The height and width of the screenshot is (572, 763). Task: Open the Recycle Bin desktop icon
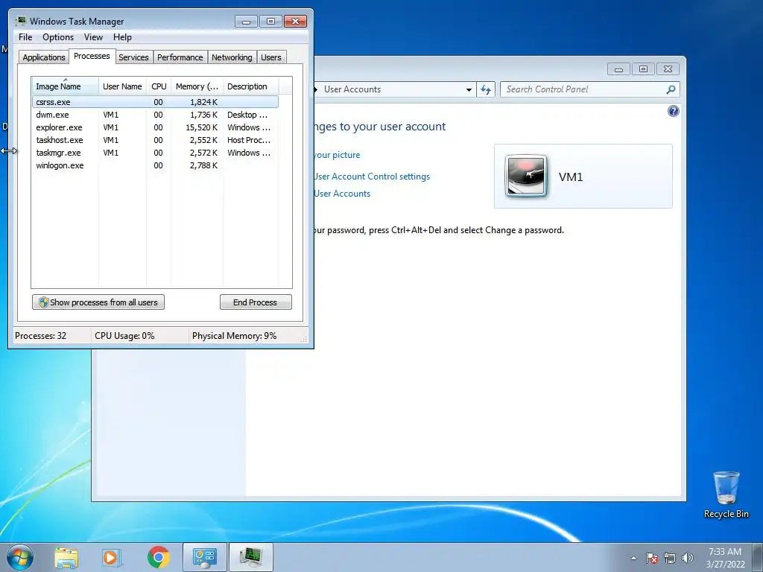coord(726,495)
